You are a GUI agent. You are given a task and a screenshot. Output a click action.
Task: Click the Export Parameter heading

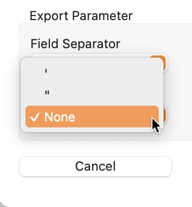tap(81, 16)
